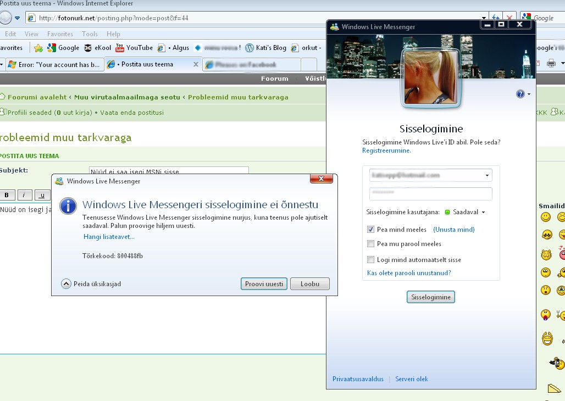Open the Algus favorites shortcut

click(173, 48)
